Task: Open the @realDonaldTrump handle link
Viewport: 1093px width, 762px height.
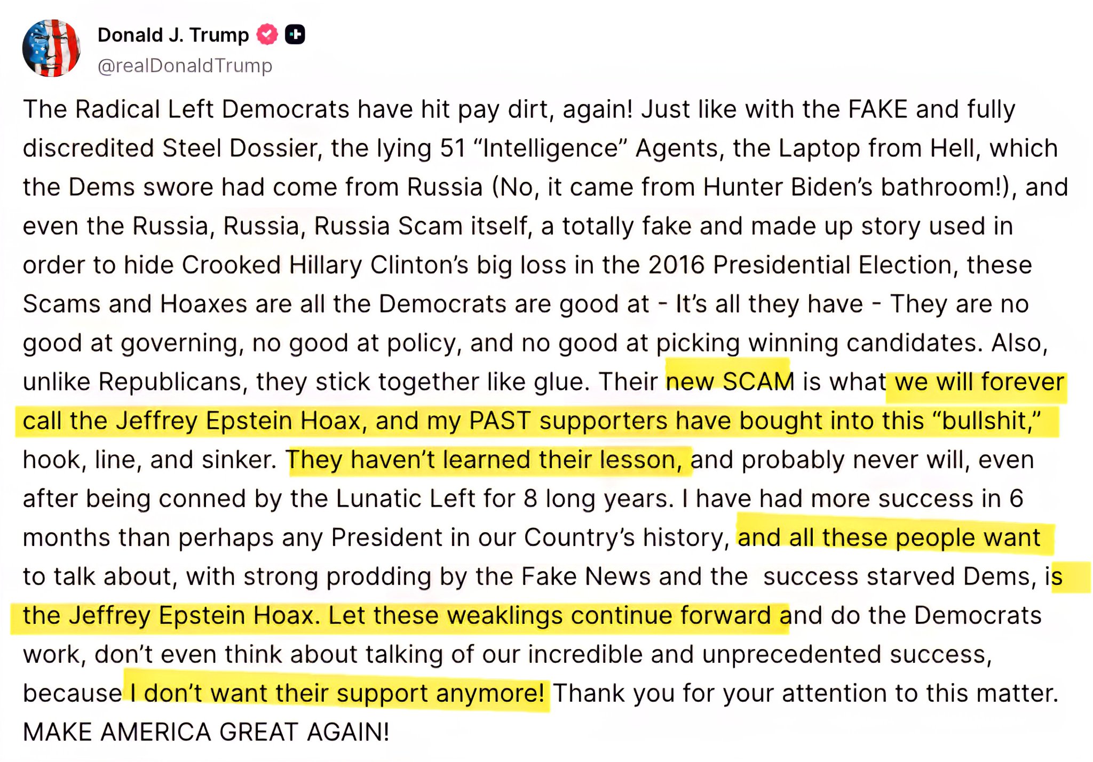Action: (185, 66)
